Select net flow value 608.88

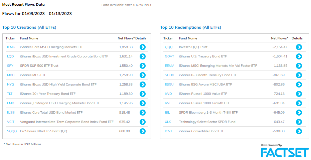pos(125,131)
